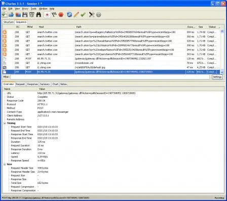Image resolution: width=227 pixels, height=201 pixels.
Task: Sort by the Size column header in the request list
Action: (x=201, y=27)
